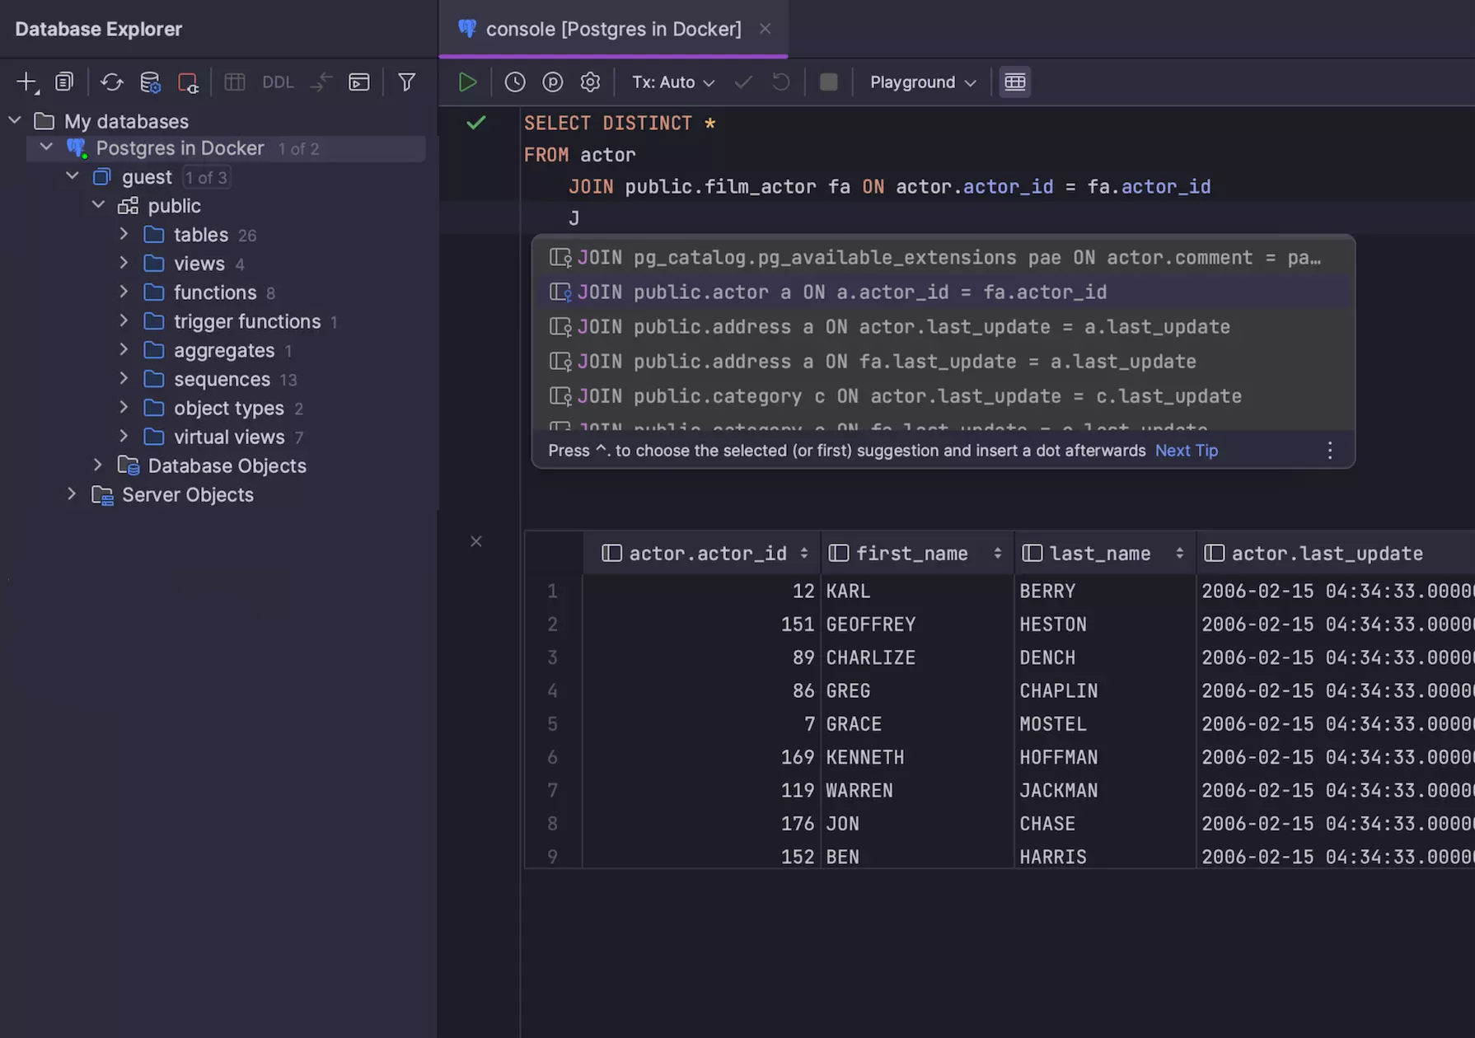Duplicate the selected data source

pos(63,82)
